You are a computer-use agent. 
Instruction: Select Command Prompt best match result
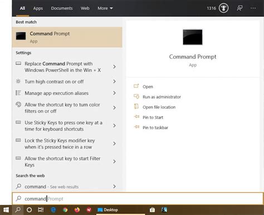click(x=67, y=37)
